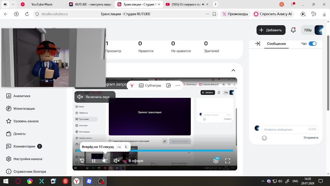
Task: Open the three-dot menu in player overlay
Action: point(178,86)
